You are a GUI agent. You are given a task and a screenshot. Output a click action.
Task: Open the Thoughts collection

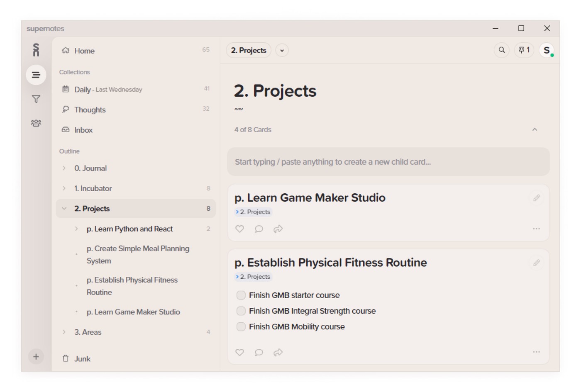(x=90, y=110)
